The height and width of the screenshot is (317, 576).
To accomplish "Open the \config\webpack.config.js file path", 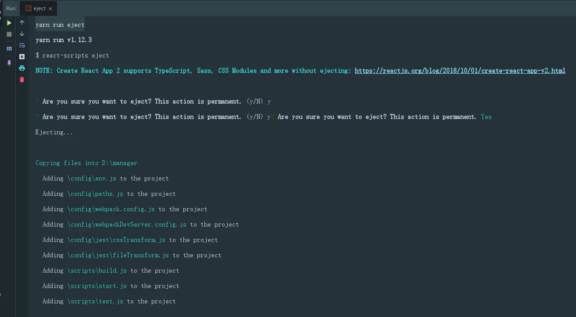I will [x=111, y=209].
